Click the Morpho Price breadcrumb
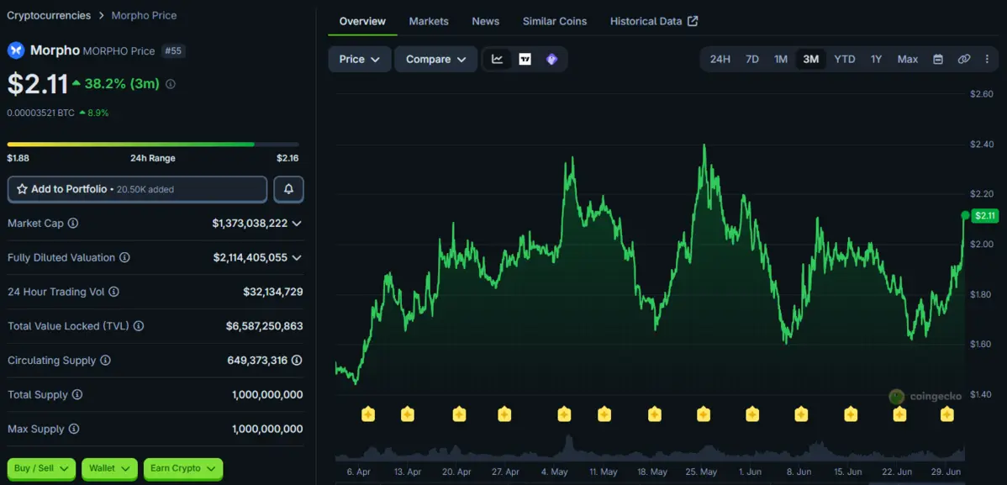 point(144,15)
